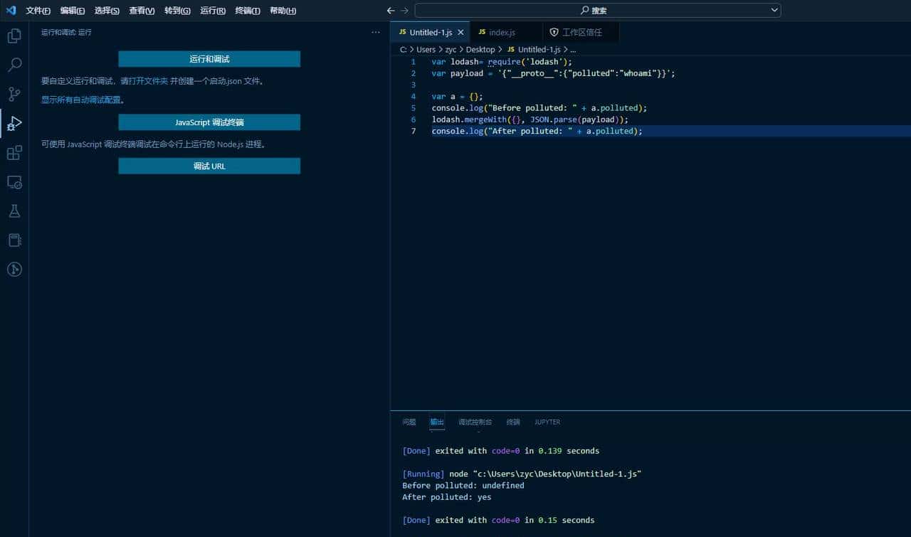Viewport: 911px width, 537px height.
Task: Open the Desktop breadcrumb dropdown
Action: tap(480, 49)
